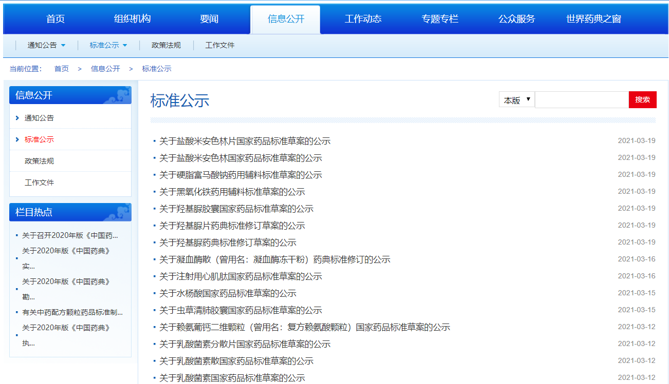Expand the 通知公告 dropdown arrow in submenu
Screen dimensions: 669x384
click(x=63, y=46)
